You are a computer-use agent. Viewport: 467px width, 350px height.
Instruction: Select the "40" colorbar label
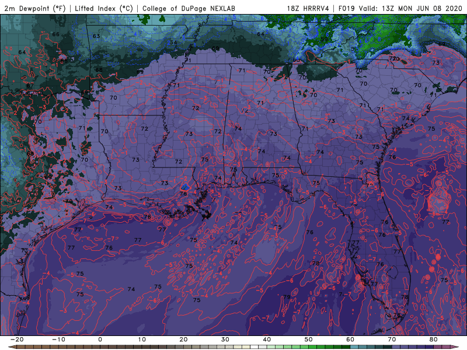coord(267,339)
